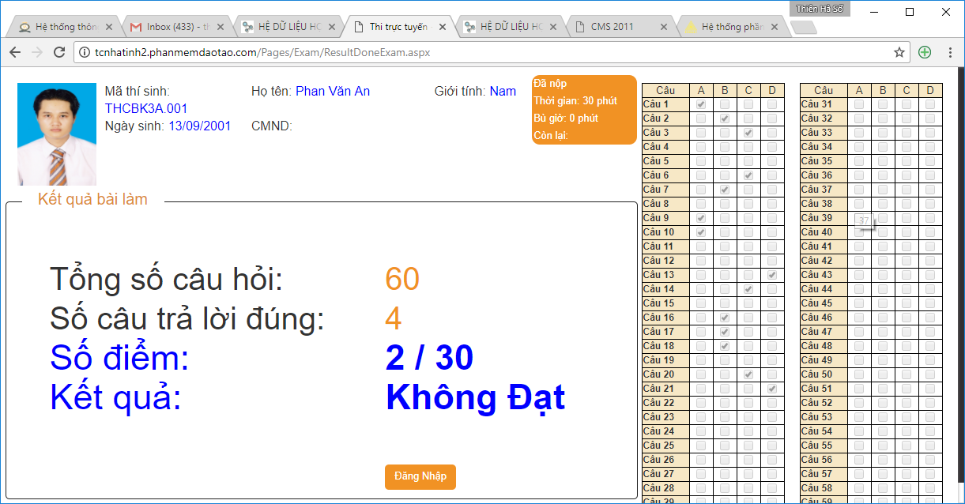Screen dimensions: 965x504
Task: Close the CMS 2011 tab
Action: (x=664, y=27)
